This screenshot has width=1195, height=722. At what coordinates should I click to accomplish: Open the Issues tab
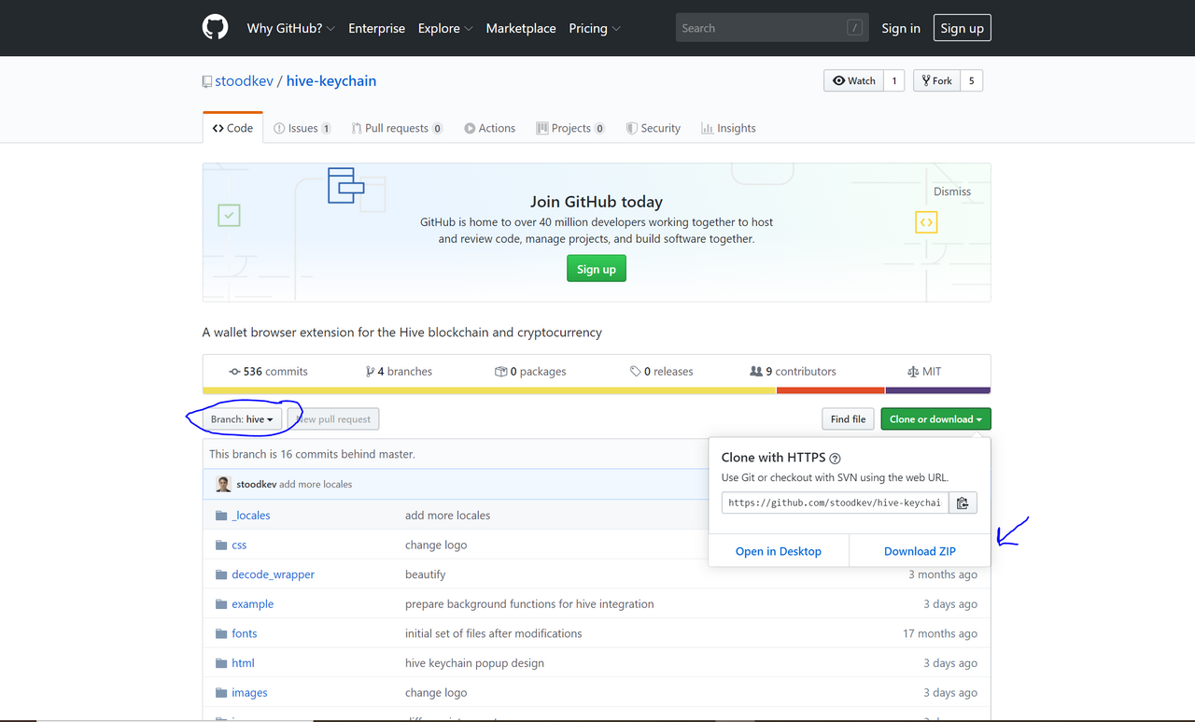(x=302, y=128)
